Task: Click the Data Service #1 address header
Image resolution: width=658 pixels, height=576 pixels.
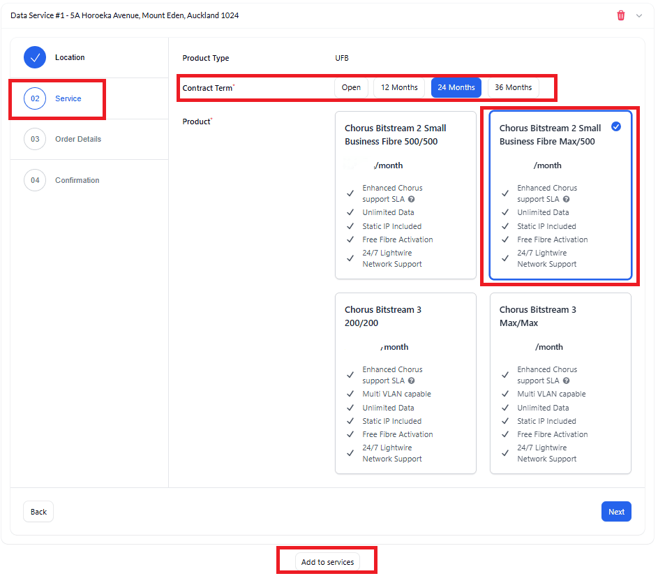Action: pyautogui.click(x=125, y=15)
